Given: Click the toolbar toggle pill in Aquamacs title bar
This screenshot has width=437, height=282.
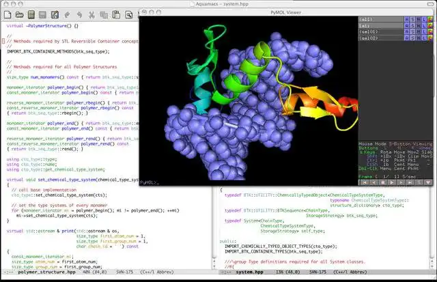Looking at the screenshot, I should pyautogui.click(x=430, y=4).
